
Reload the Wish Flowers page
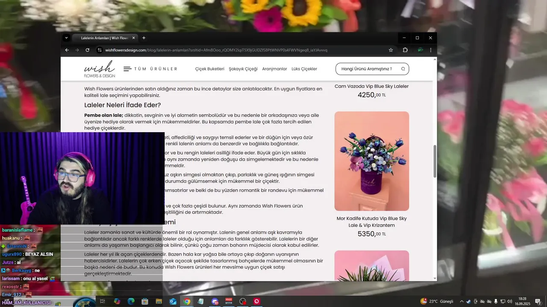pyautogui.click(x=87, y=50)
